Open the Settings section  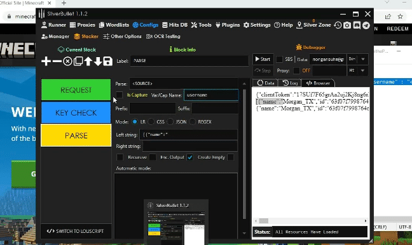pyautogui.click(x=257, y=25)
